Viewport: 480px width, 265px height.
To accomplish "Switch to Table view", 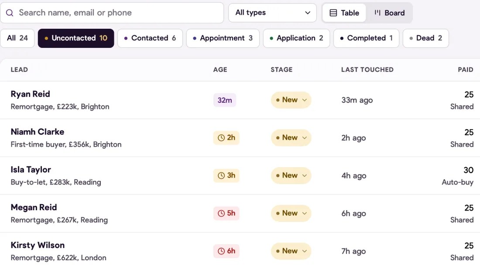I will pos(344,13).
